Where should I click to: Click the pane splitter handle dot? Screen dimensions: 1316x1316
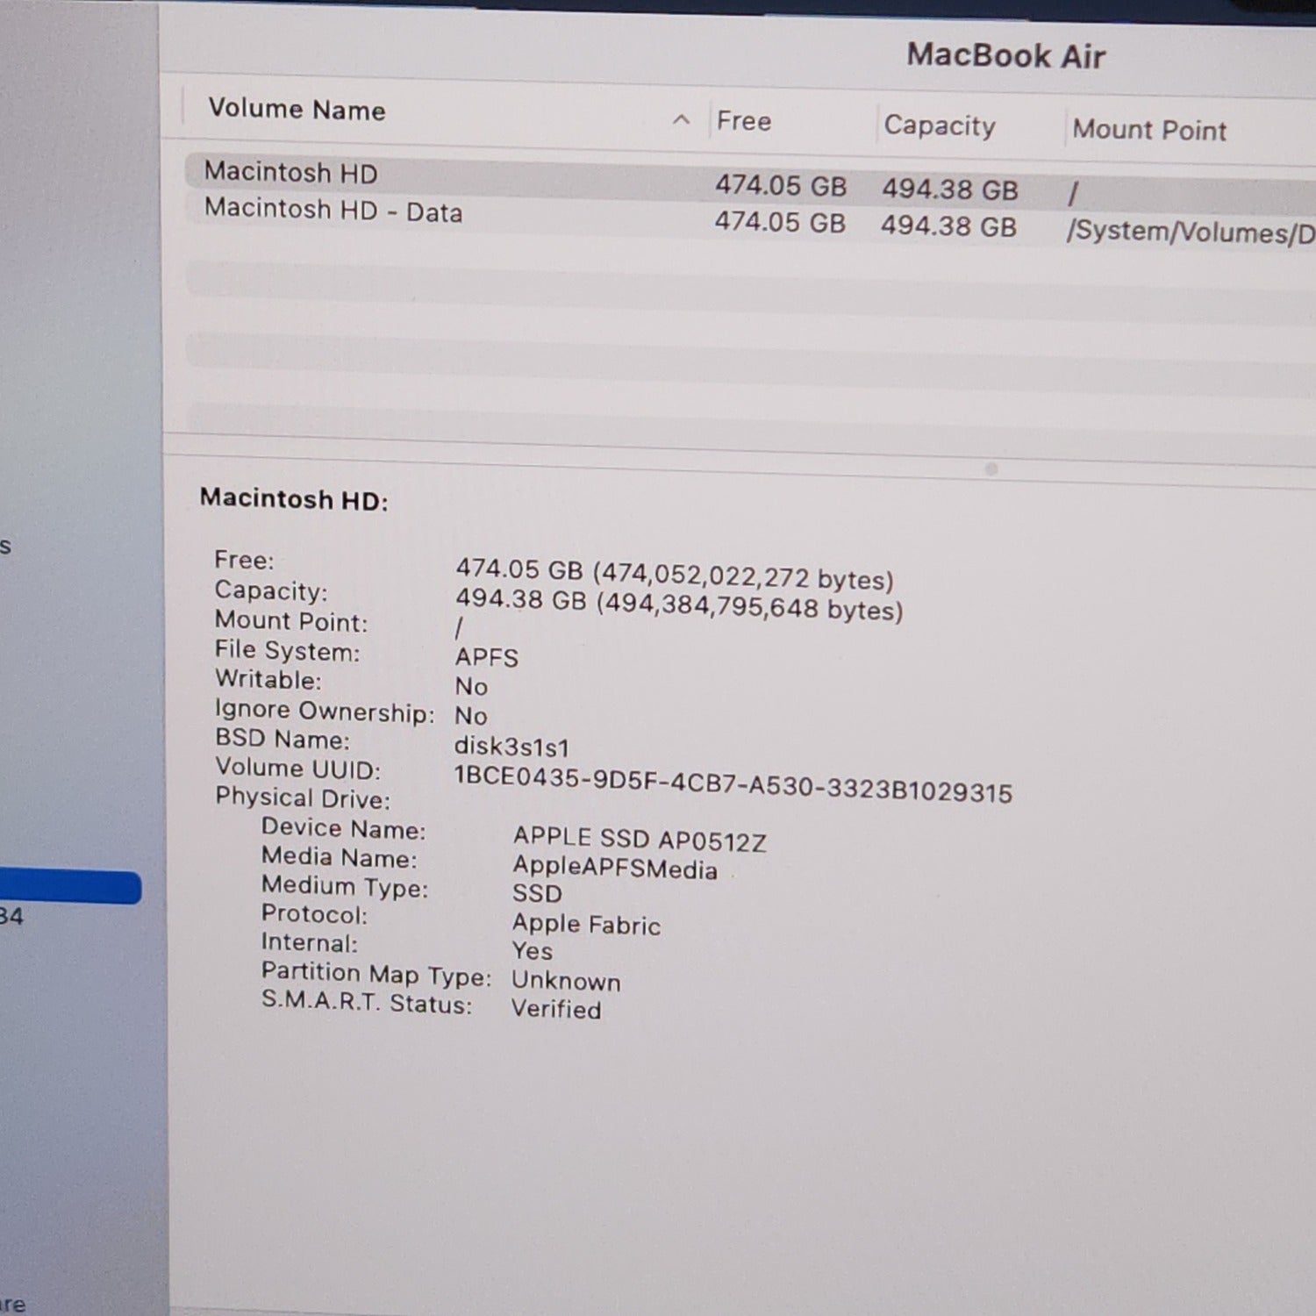coord(992,469)
